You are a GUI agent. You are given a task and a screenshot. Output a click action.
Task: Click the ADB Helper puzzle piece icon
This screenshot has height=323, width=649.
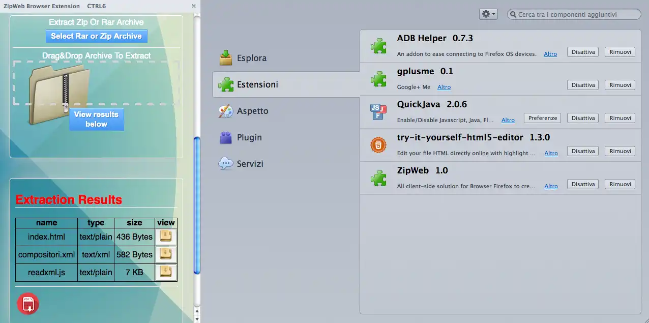point(378,46)
